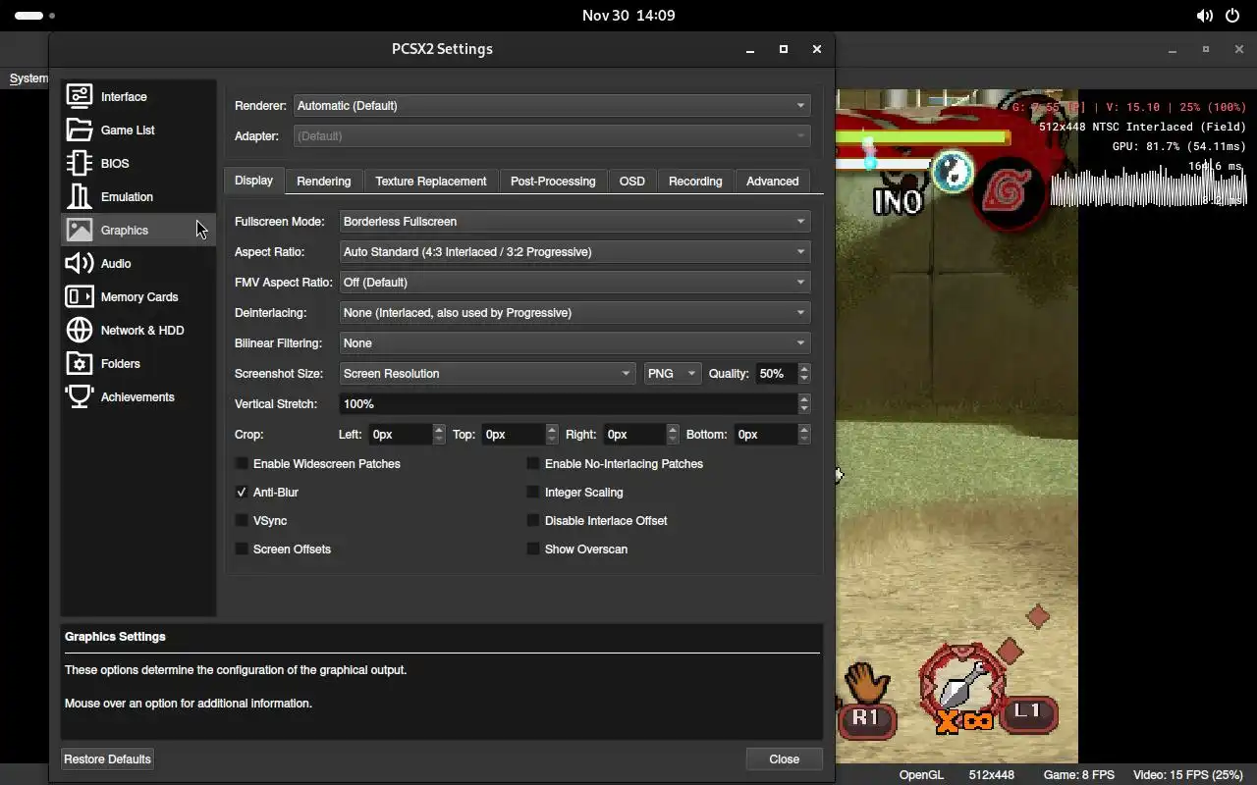
Task: Open the Game List folder icon
Action: tap(80, 130)
